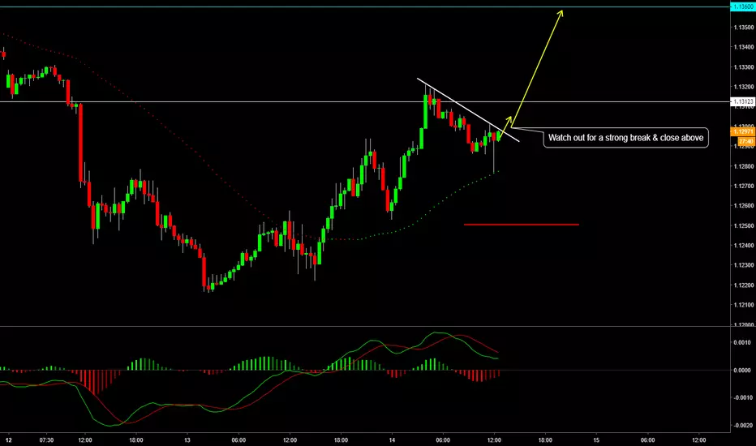Image resolution: width=756 pixels, height=446 pixels.
Task: Click the 1.13400 price axis label
Action: pyautogui.click(x=743, y=47)
